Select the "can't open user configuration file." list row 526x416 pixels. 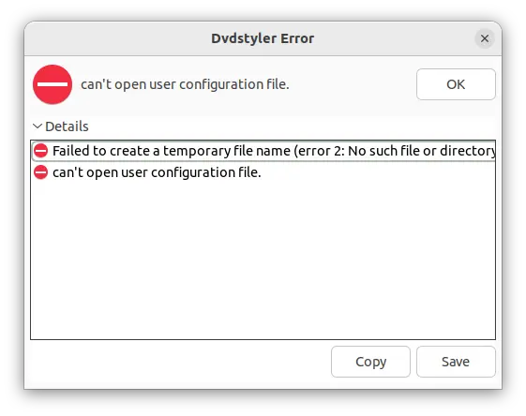click(x=263, y=172)
